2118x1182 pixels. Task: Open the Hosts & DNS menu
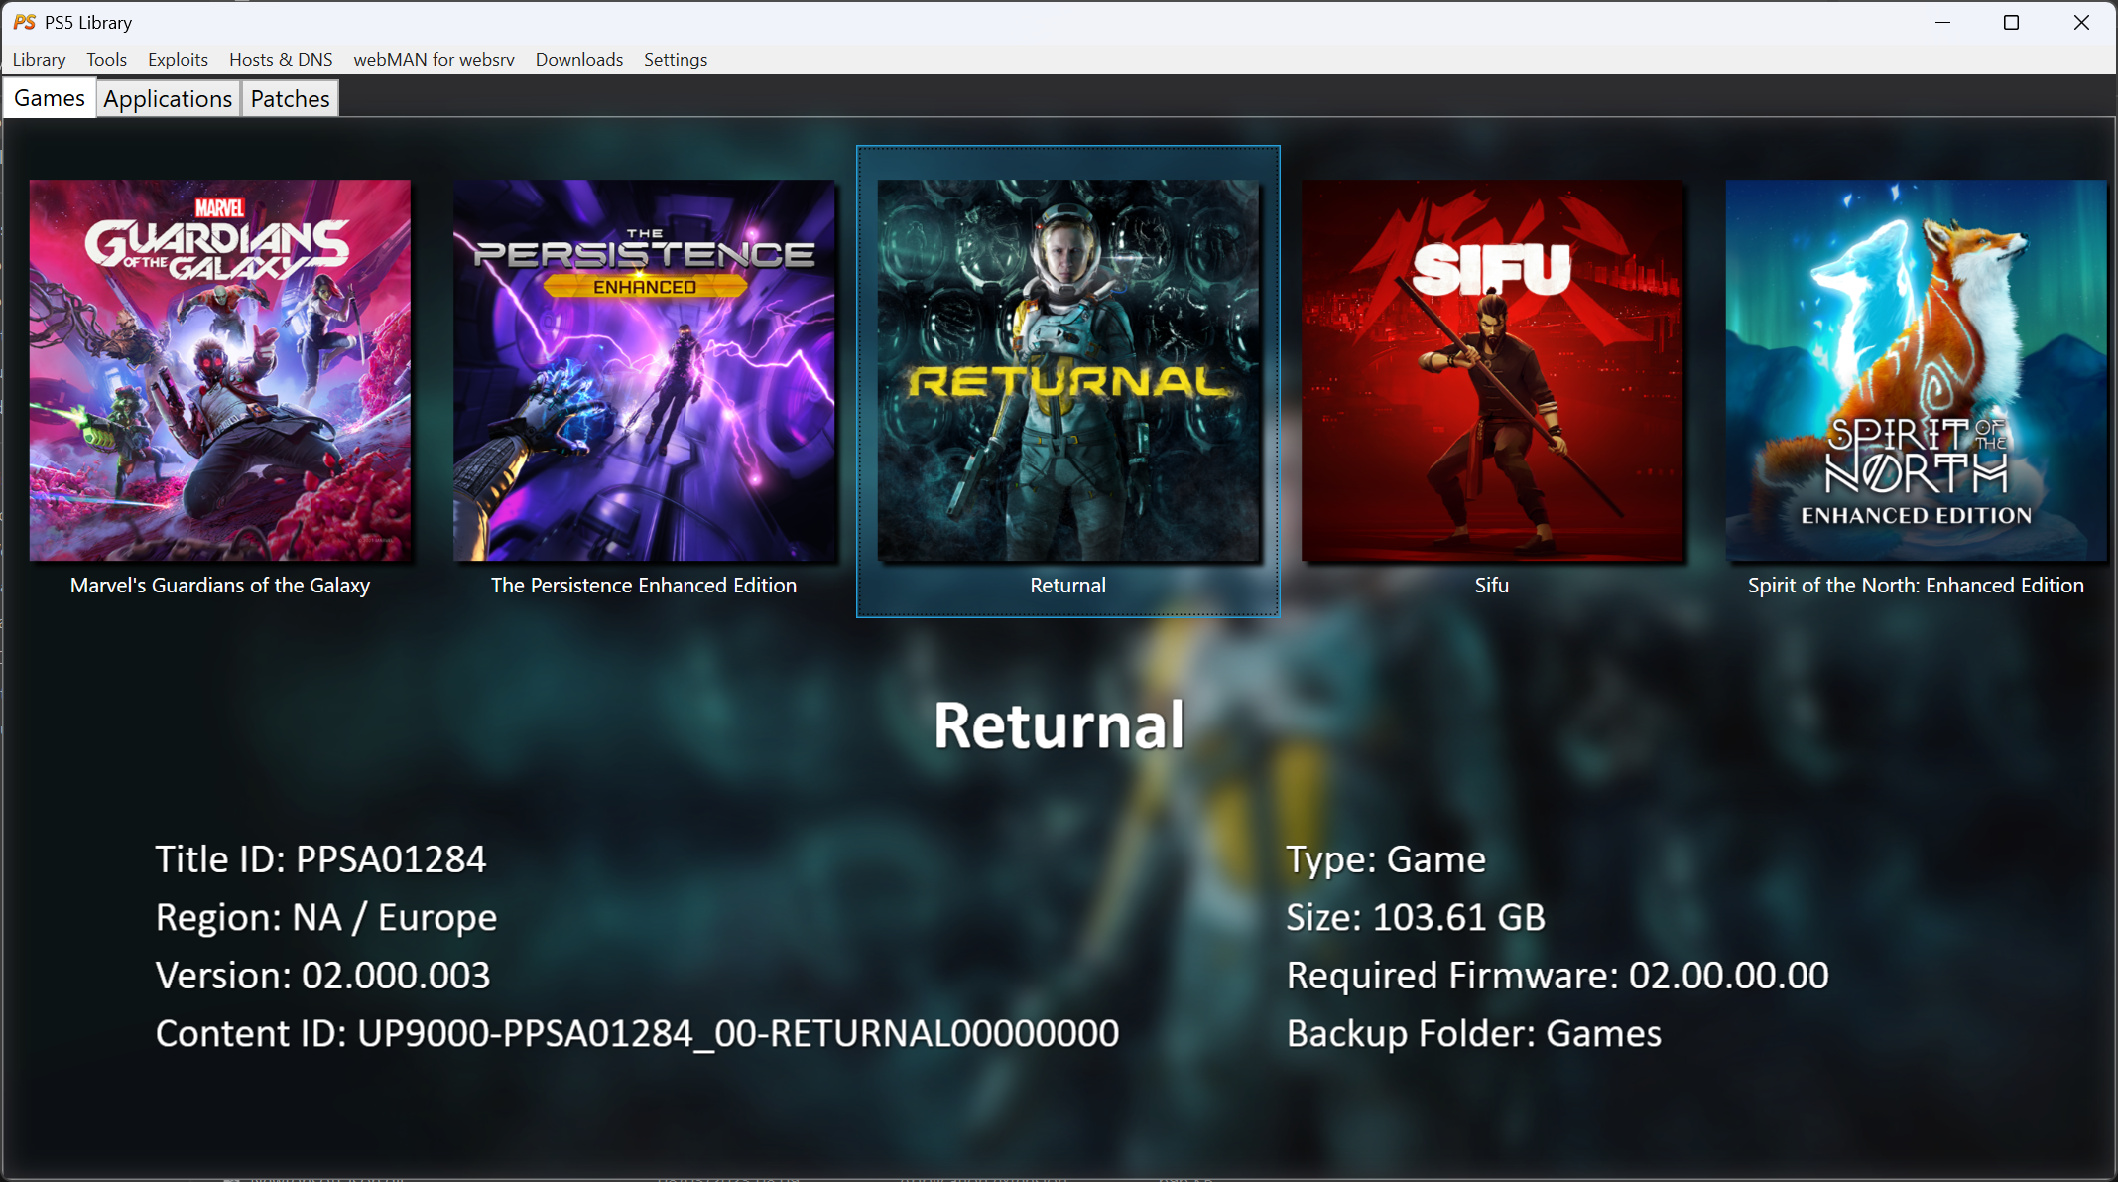[281, 60]
